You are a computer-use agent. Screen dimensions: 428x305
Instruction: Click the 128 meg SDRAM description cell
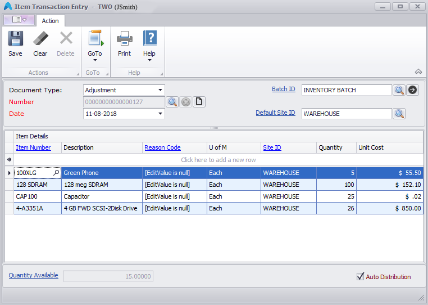coord(102,185)
